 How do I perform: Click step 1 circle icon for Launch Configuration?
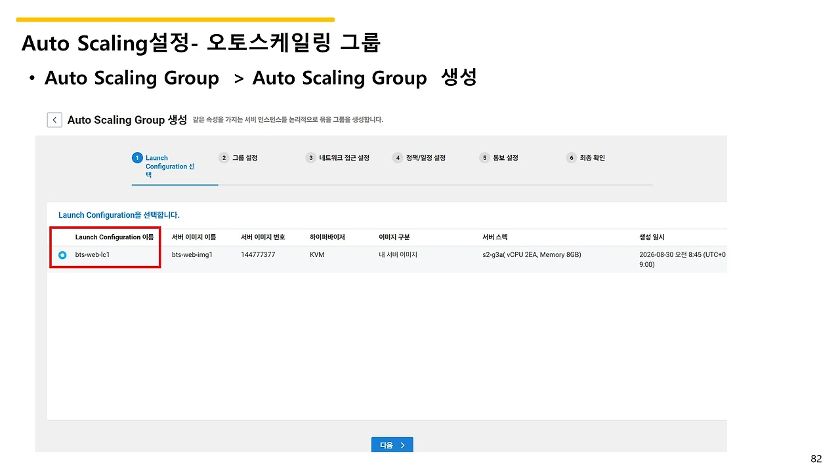(x=137, y=158)
